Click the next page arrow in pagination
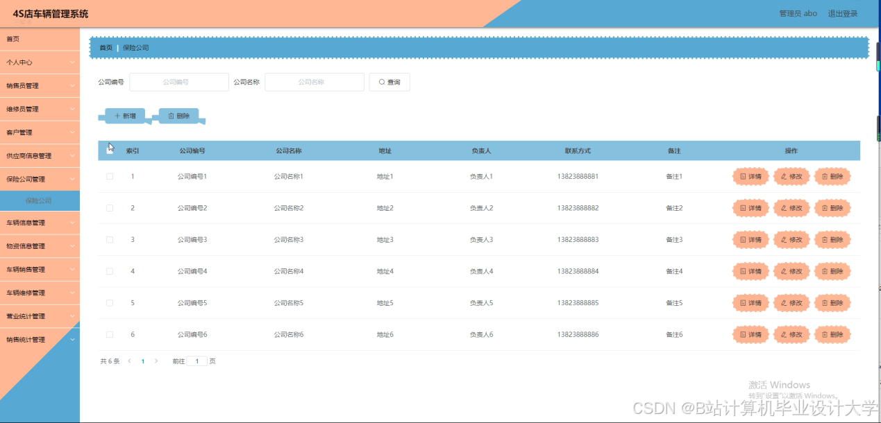 point(156,361)
